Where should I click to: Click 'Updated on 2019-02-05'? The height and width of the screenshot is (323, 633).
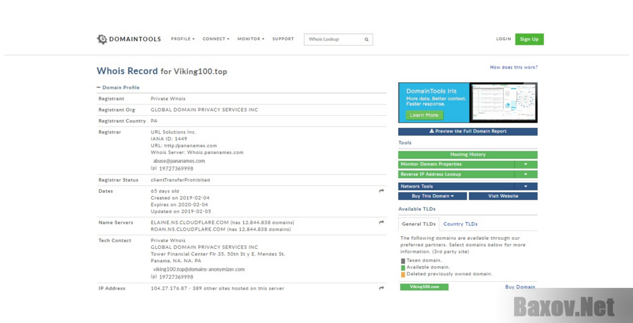point(181,211)
